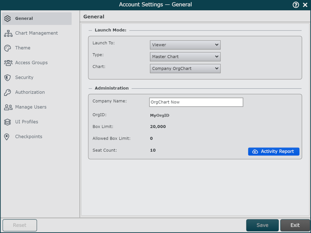Switch to the Manage Users section
This screenshot has height=233, width=311.
coord(31,107)
